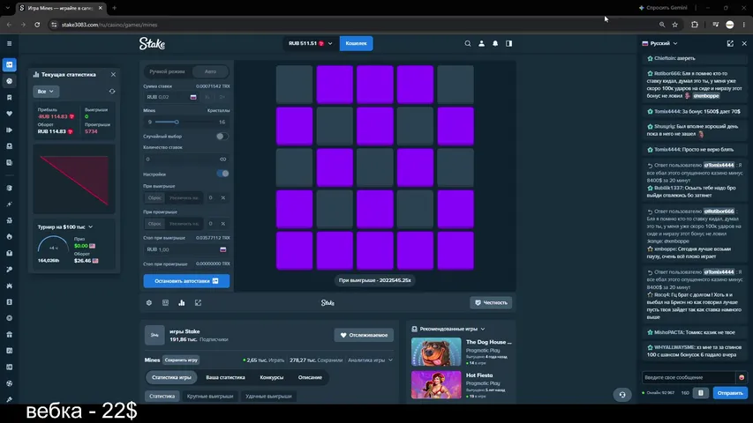
Task: Open the emoji picker in chat input
Action: [742, 377]
